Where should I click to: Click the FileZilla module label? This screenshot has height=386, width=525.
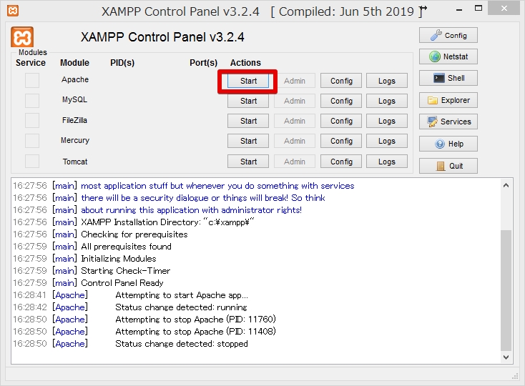[x=74, y=120]
